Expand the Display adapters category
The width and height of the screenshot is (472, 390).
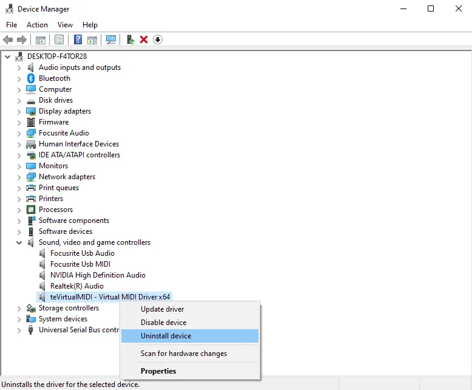click(19, 111)
